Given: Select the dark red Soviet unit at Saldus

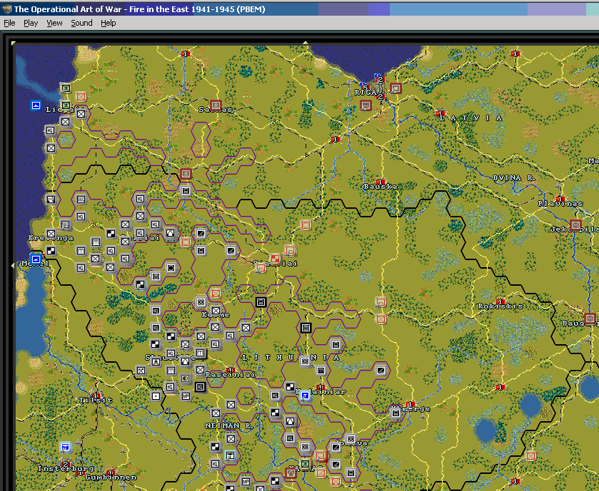Looking at the screenshot, I should click(x=216, y=105).
